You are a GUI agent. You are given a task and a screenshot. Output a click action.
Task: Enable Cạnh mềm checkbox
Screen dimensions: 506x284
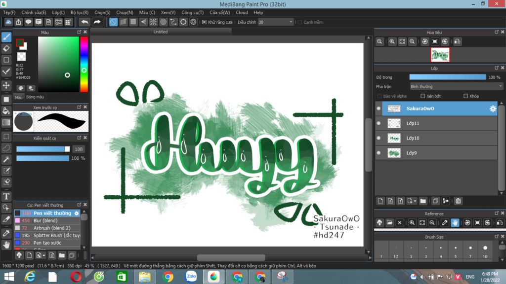click(300, 22)
